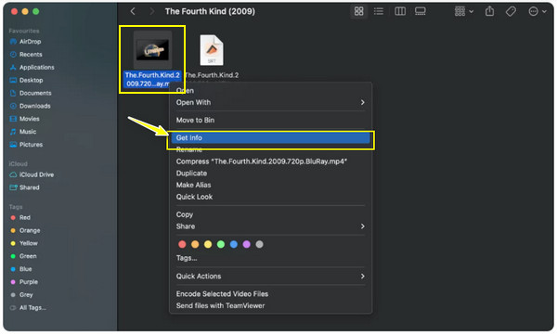Apply the red tag color
The height and width of the screenshot is (335, 557).
click(182, 244)
